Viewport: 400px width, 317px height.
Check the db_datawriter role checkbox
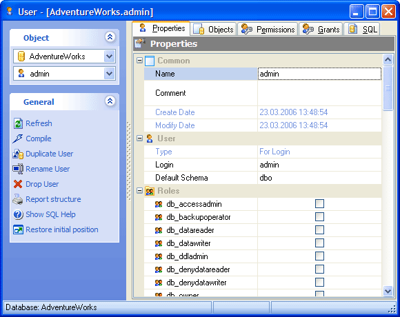[x=319, y=243]
